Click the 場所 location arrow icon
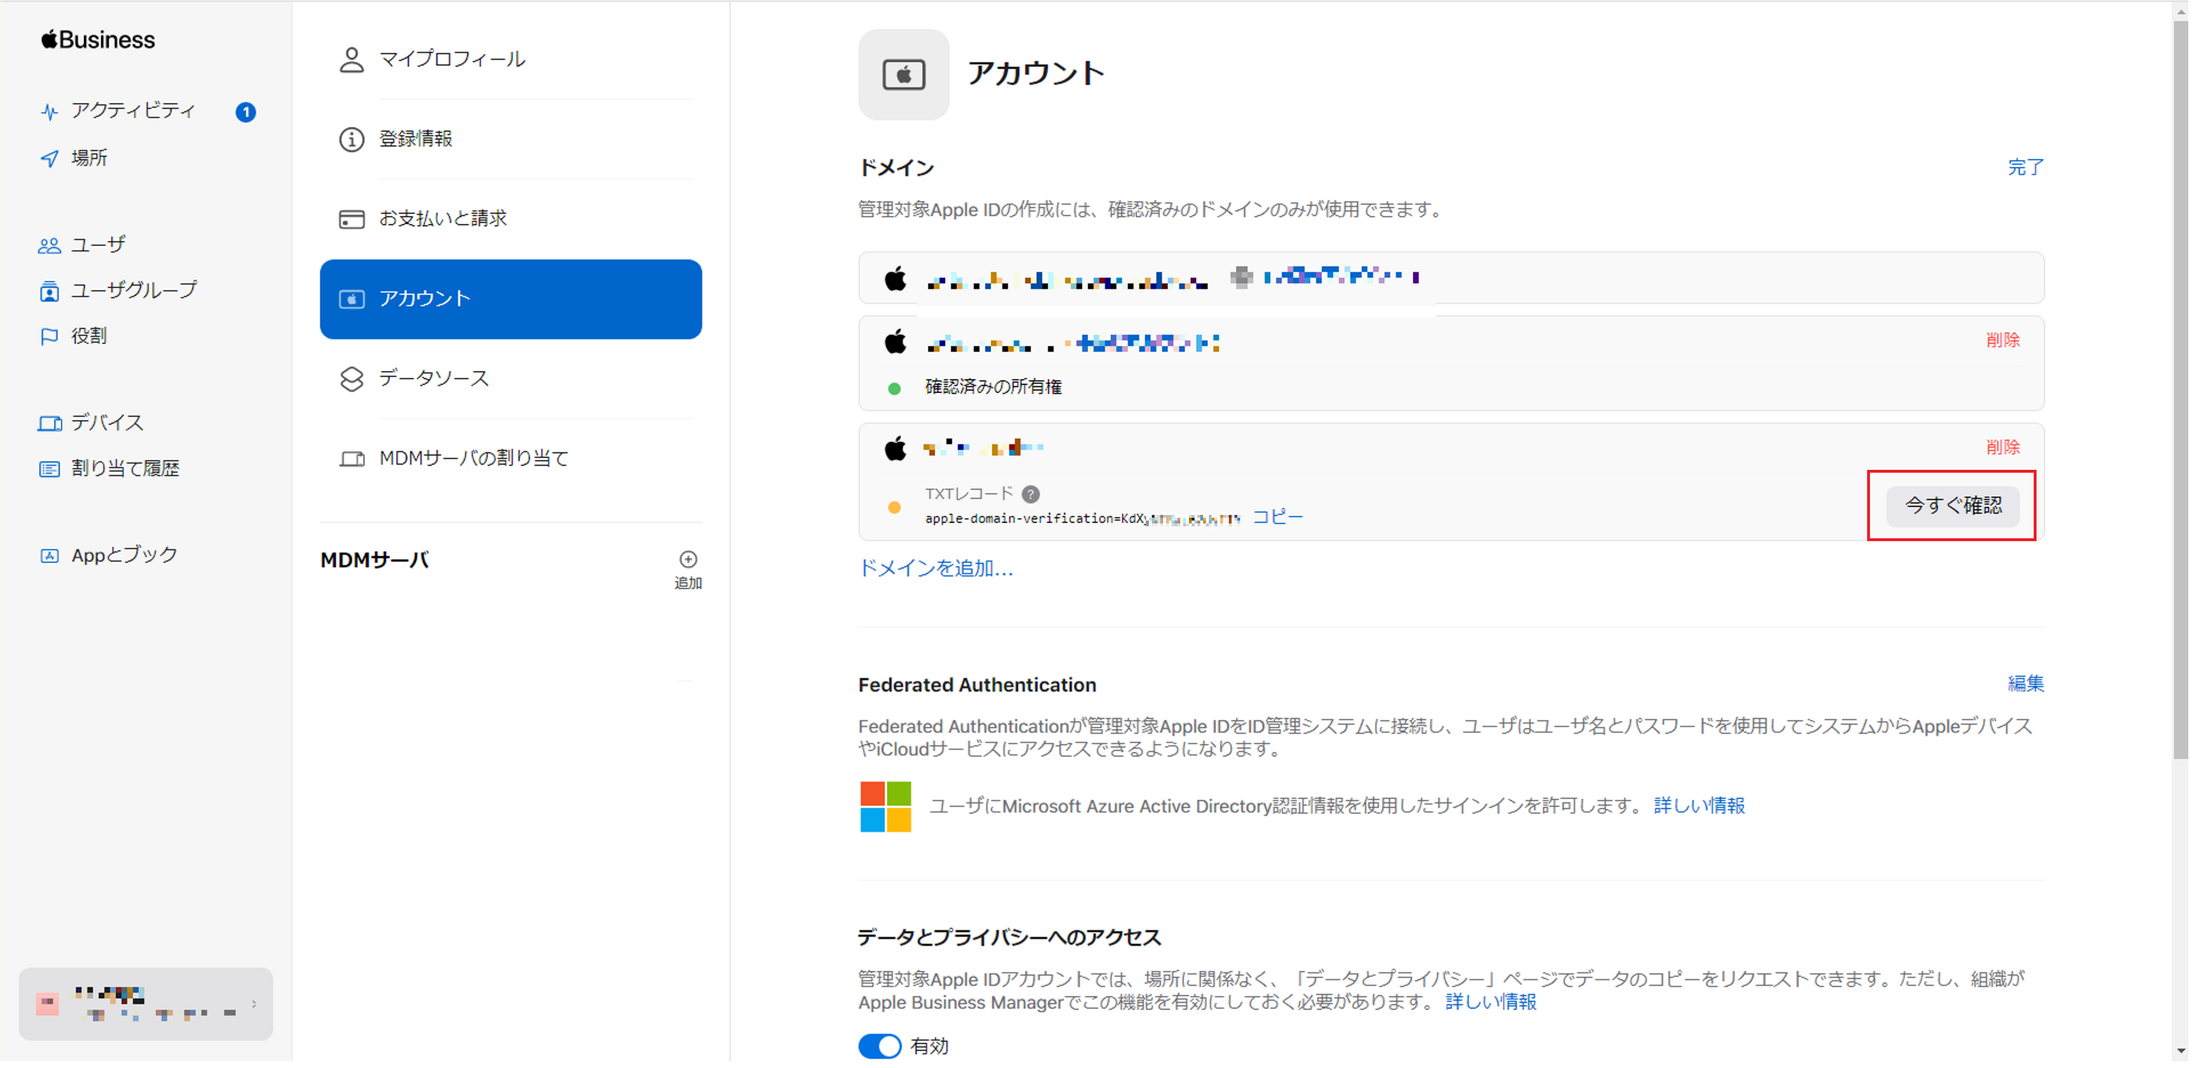This screenshot has height=1068, width=2194. [50, 159]
